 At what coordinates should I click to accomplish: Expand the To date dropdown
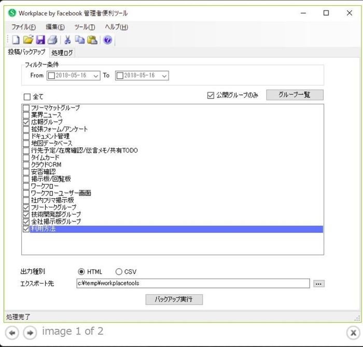click(x=164, y=76)
